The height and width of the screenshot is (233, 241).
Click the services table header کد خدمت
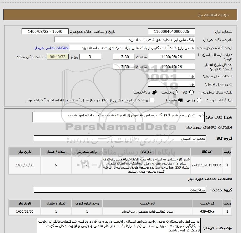pyautogui.click(x=207, y=204)
